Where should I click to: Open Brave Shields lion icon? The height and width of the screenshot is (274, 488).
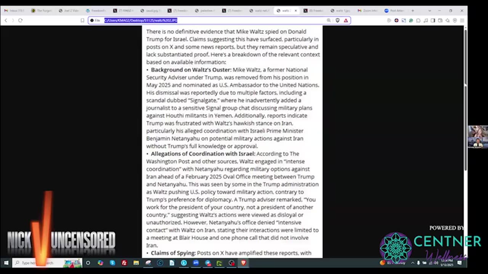[337, 20]
